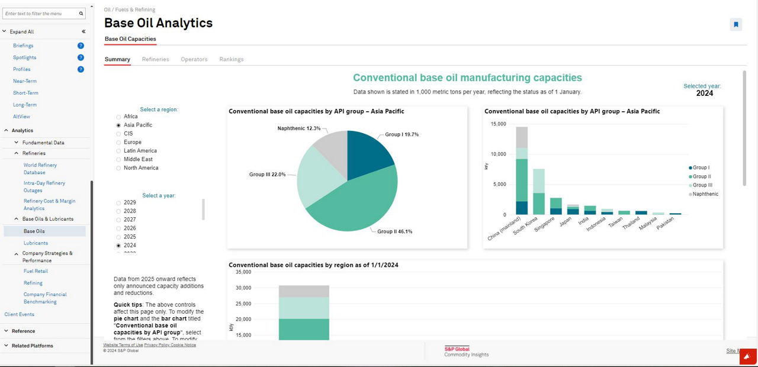Select the Middle East region radio button

tap(118, 160)
